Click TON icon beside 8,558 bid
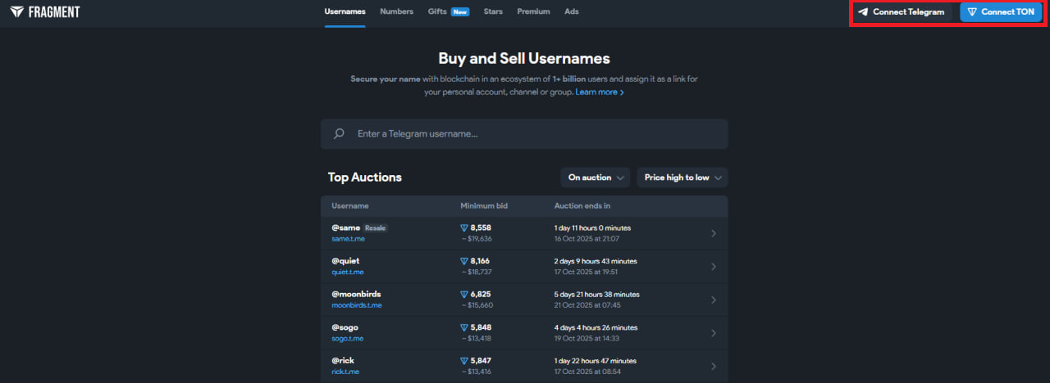 pos(464,228)
